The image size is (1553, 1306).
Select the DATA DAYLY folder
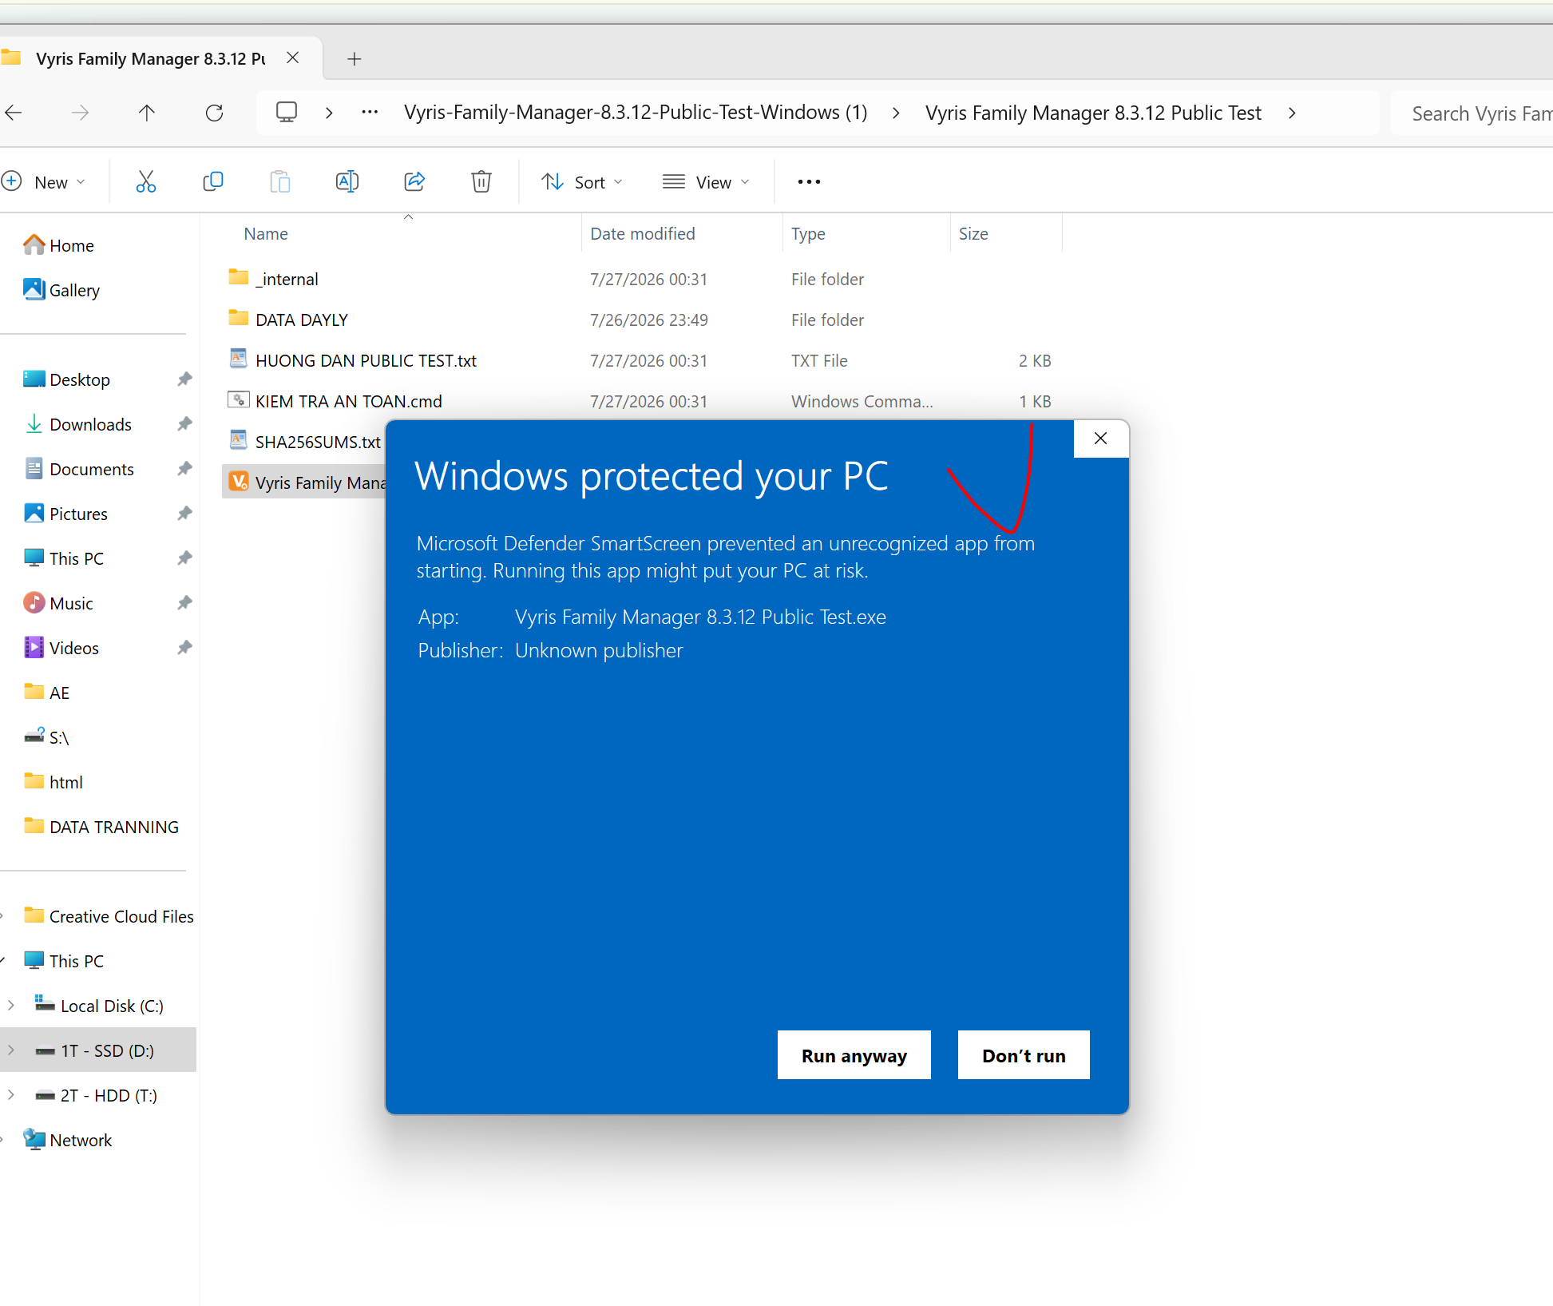302,320
